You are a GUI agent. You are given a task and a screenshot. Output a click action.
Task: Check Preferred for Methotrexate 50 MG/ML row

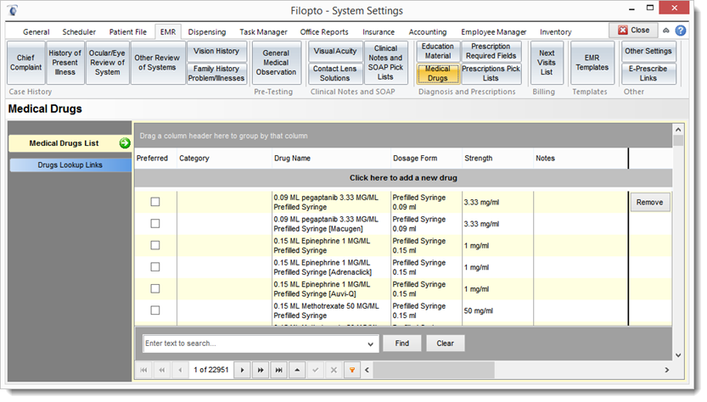point(155,310)
